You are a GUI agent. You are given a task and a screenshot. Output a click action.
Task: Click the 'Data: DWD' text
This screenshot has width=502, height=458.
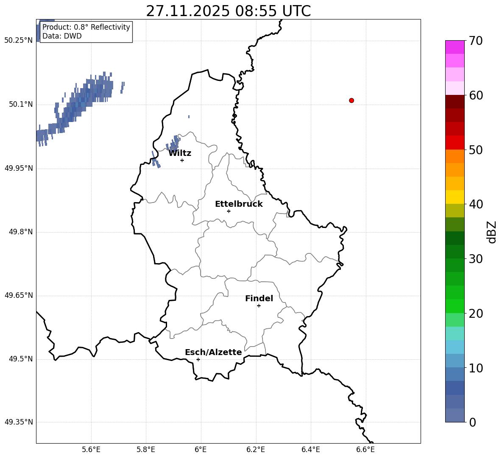(62, 36)
